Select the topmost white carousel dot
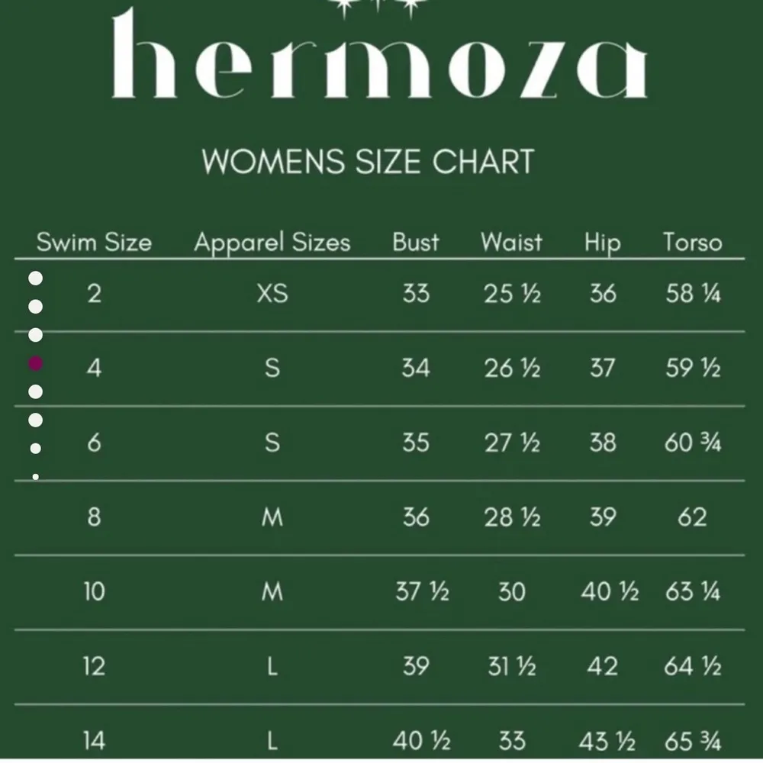 point(35,279)
